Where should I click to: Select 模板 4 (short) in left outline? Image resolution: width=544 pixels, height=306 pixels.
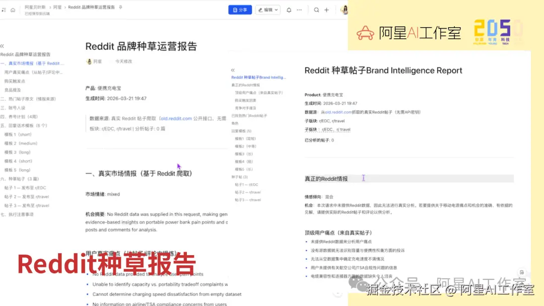[x=18, y=161]
